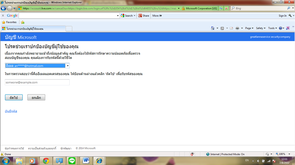Open the email verification method dropdown
Viewport: 295px width, 165px height.
(x=37, y=66)
